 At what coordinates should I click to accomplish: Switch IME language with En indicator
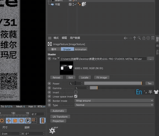pos(139,92)
